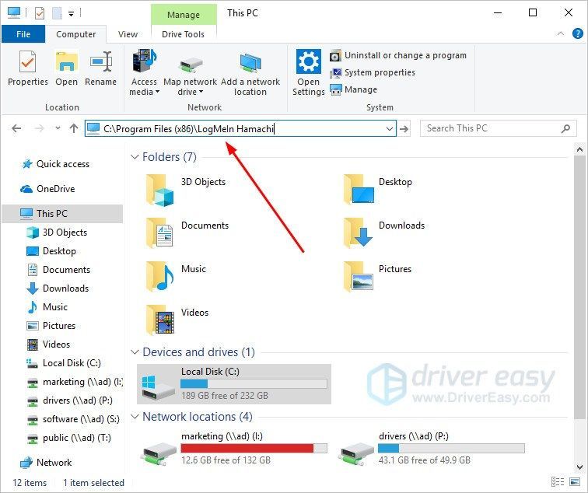Select the Pictures folder icon in content pane
This screenshot has height=493, width=588.
click(x=359, y=276)
